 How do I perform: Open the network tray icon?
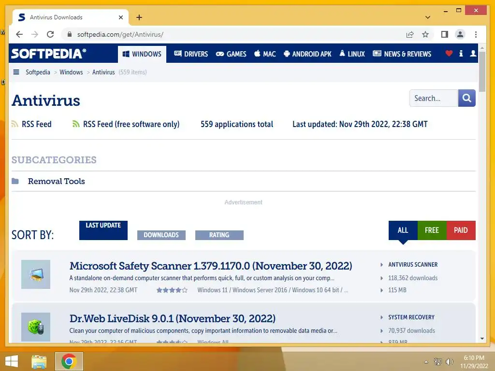(x=437, y=361)
